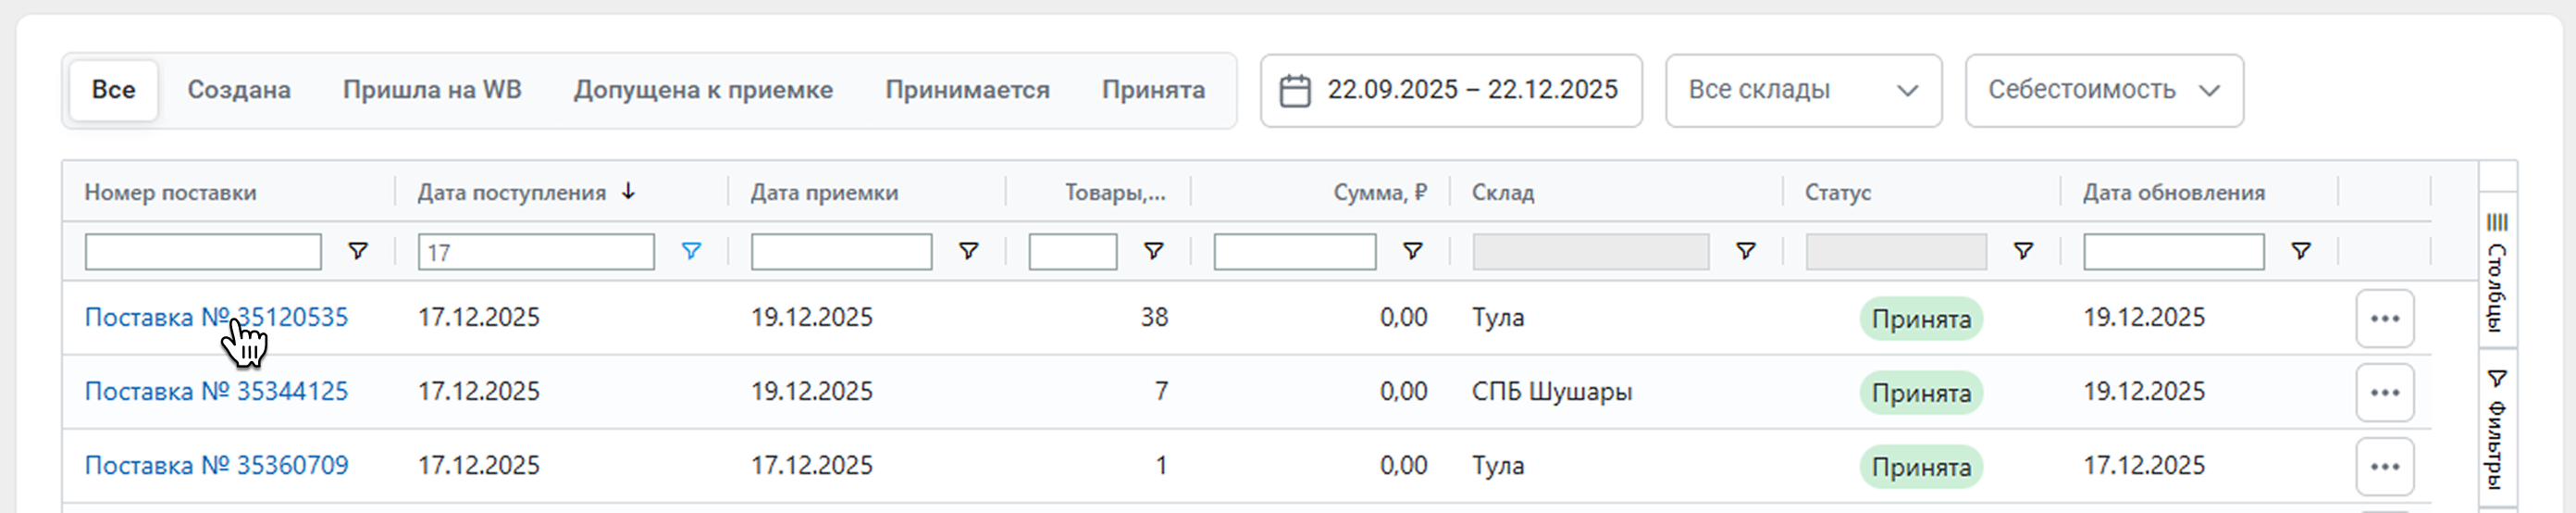This screenshot has height=513, width=2576.
Task: Select the Принята status tab
Action: [x=1152, y=90]
